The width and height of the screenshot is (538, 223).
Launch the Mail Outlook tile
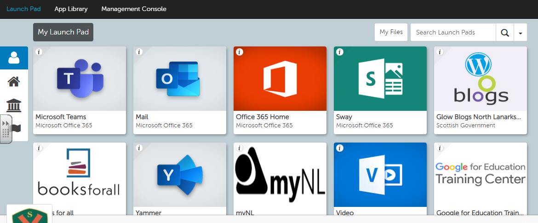point(180,79)
